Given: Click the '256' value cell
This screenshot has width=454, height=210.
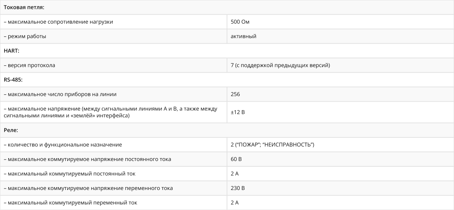Looking at the screenshot, I should [340, 94].
